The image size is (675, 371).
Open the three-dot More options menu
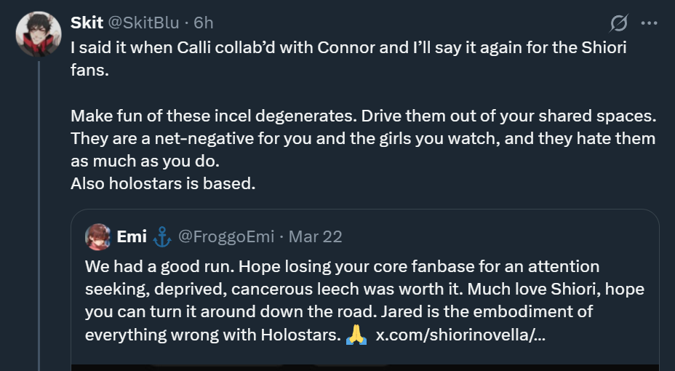649,23
